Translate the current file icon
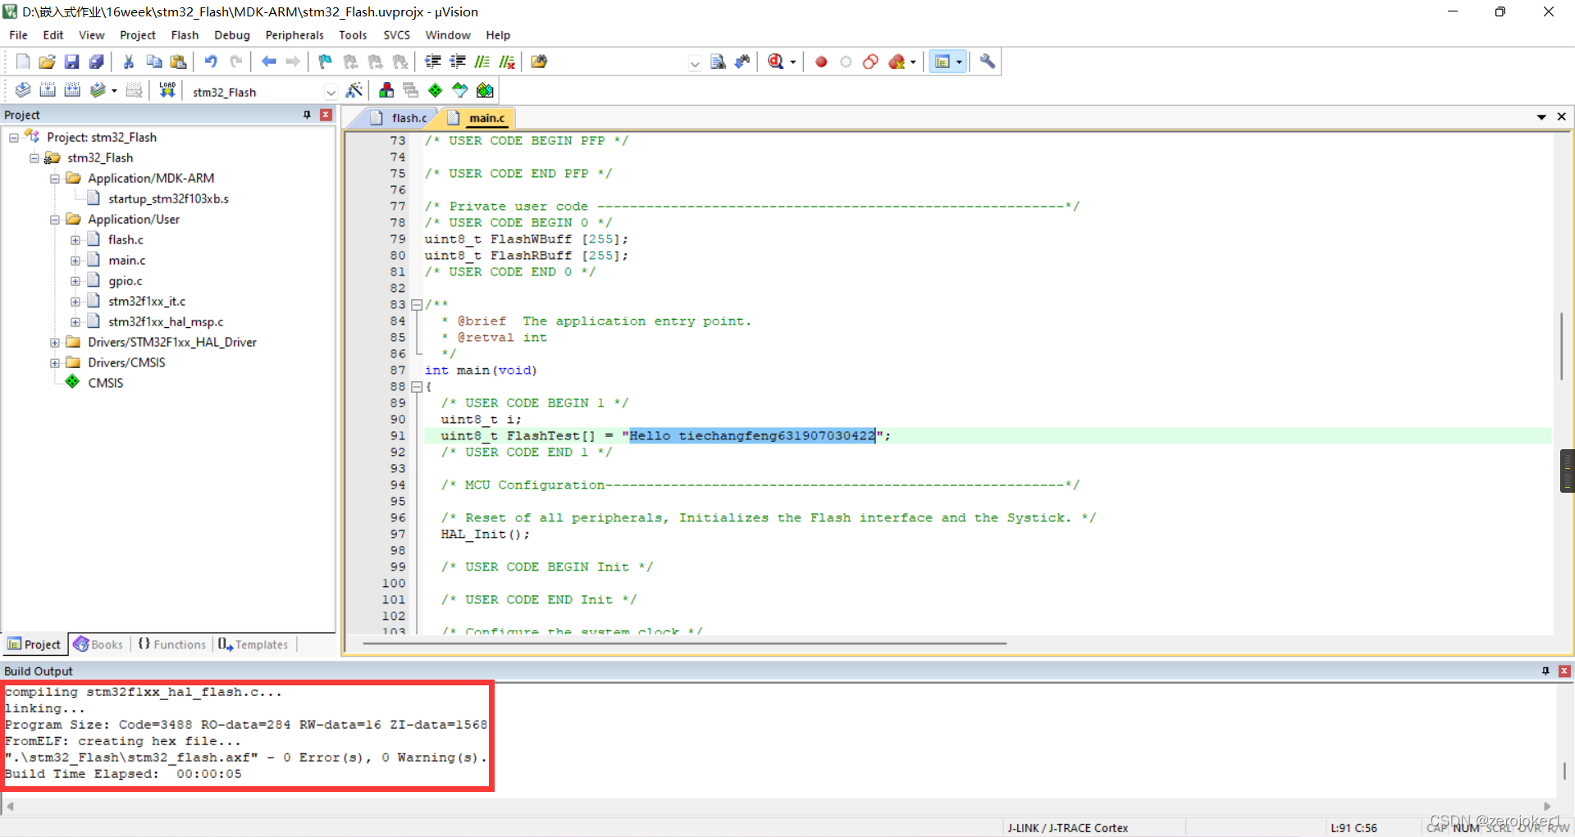 [23, 90]
